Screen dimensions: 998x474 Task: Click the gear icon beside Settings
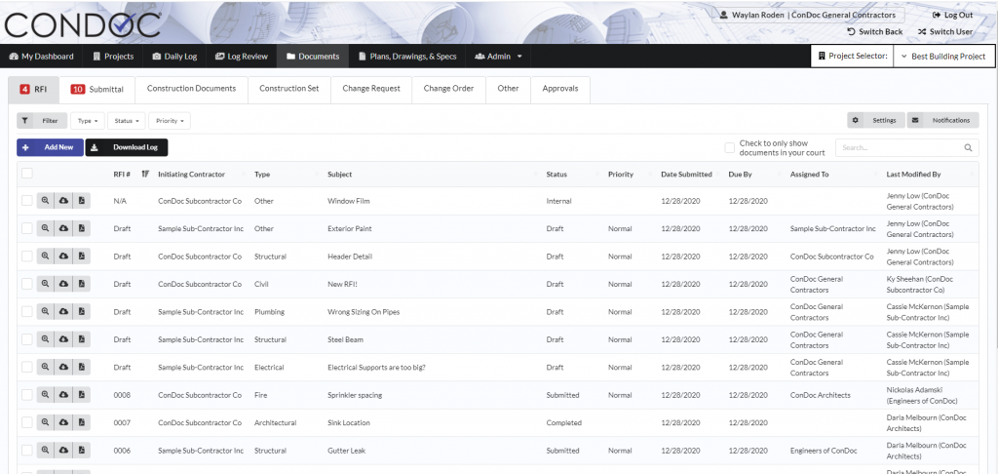pyautogui.click(x=856, y=120)
